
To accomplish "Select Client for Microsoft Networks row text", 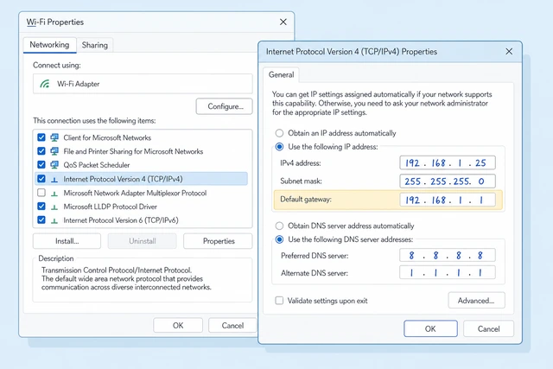I will pyautogui.click(x=107, y=137).
